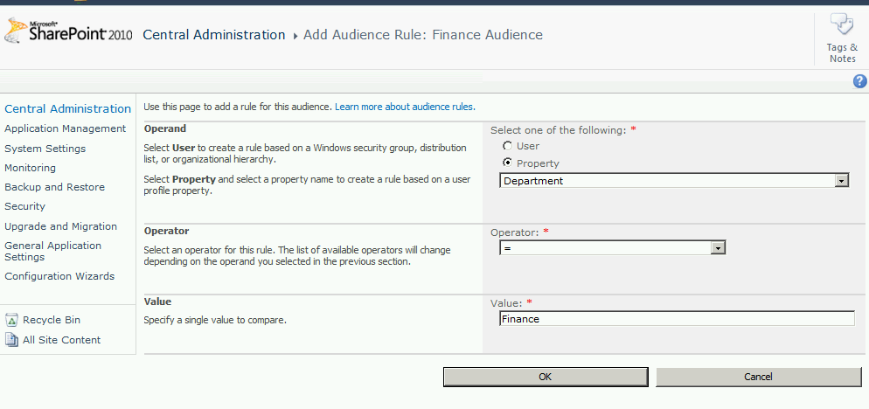The width and height of the screenshot is (869, 409).
Task: Select the User radio button
Action: 507,146
